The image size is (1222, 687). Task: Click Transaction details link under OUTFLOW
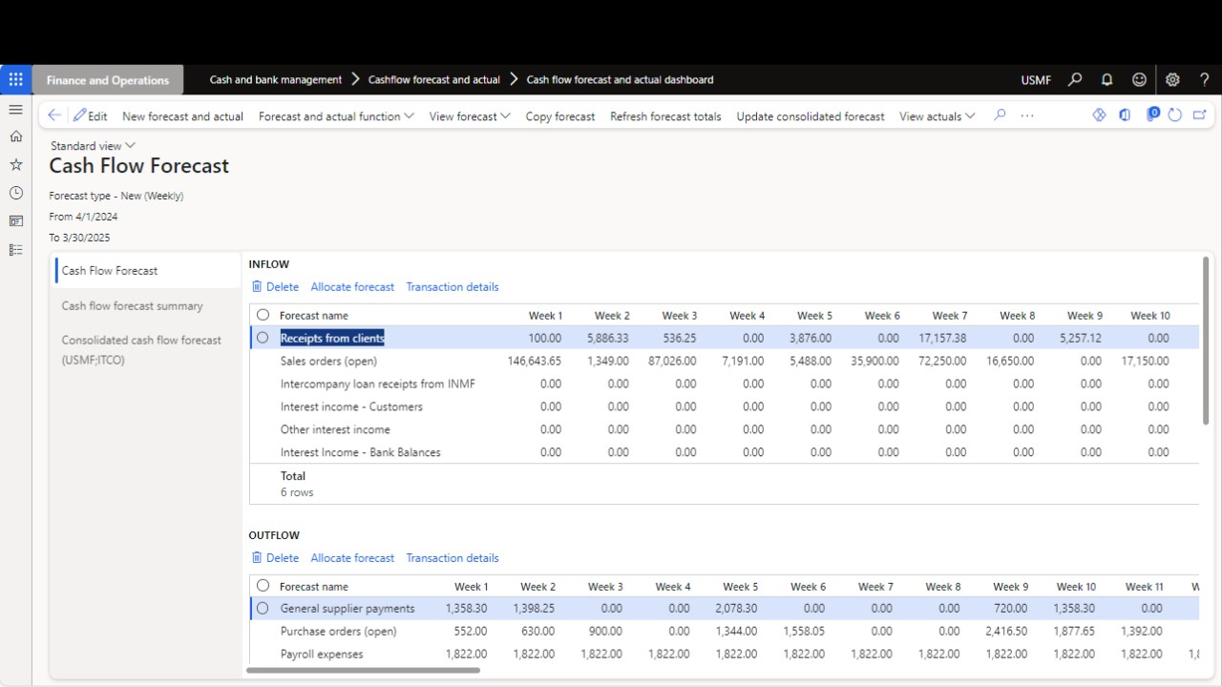[x=452, y=558]
